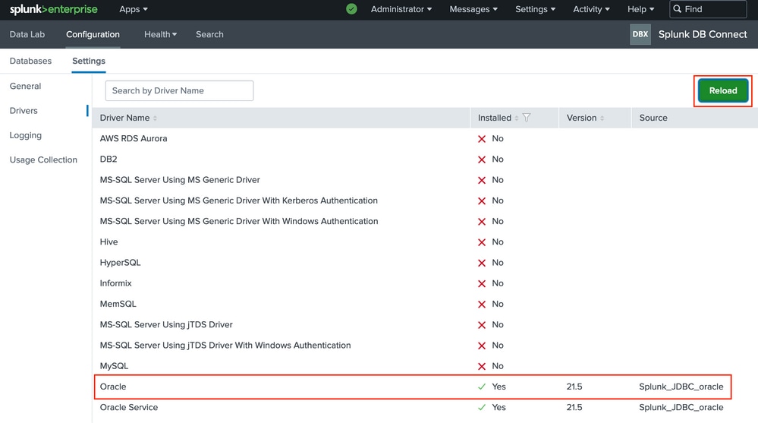Click red X icon in HyperSQL row
Viewport: 758px width, 423px height.
(482, 264)
